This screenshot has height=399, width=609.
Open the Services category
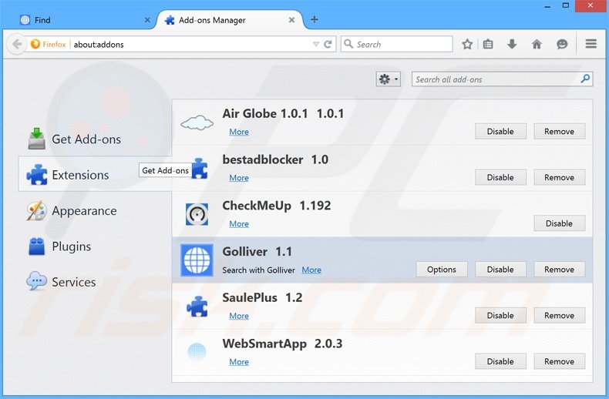95,282
